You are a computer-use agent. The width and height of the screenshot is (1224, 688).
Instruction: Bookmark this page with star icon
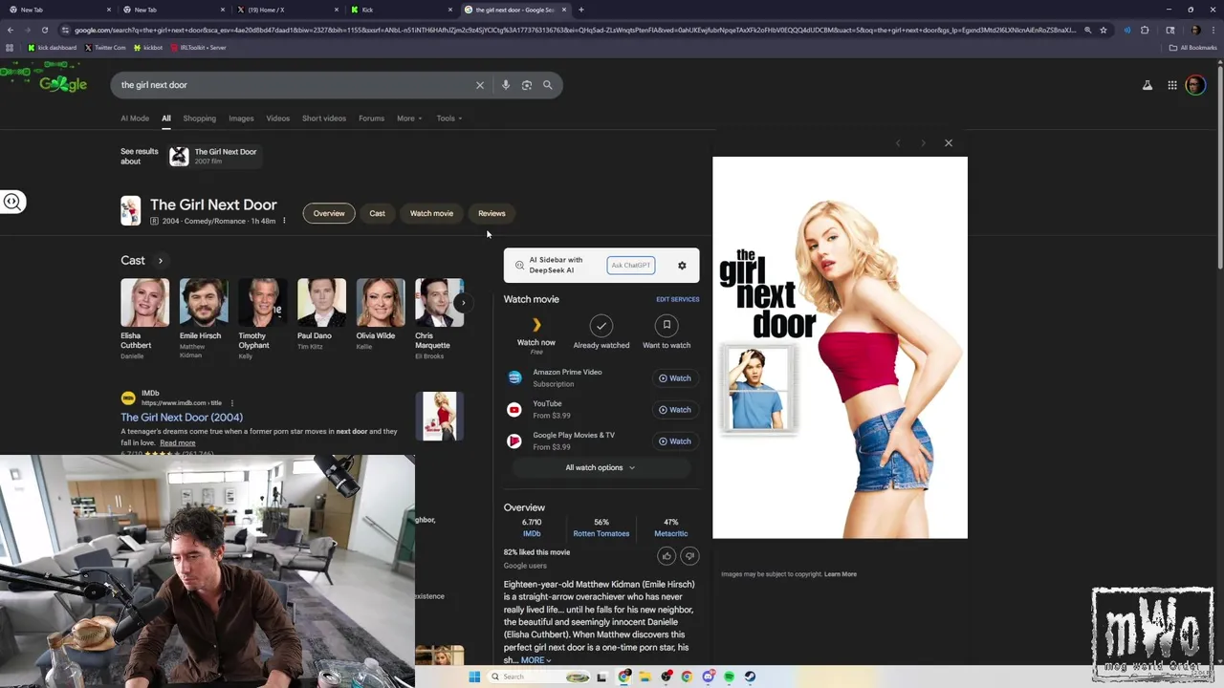click(x=1104, y=30)
